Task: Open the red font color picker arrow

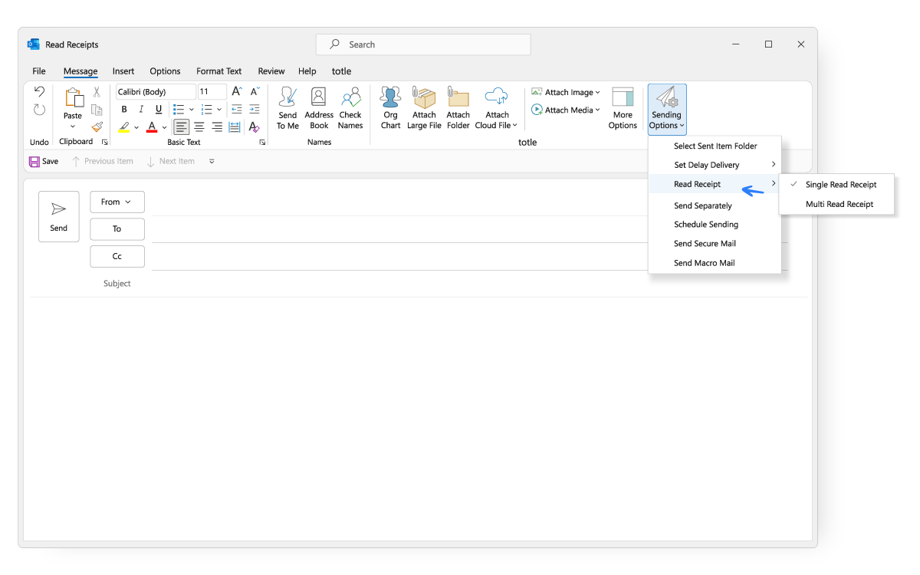Action: (164, 127)
